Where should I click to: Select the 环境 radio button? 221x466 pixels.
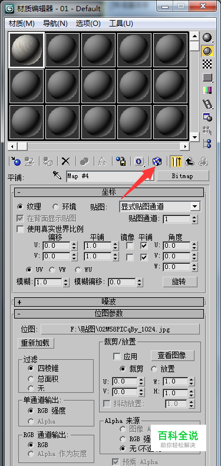55,206
